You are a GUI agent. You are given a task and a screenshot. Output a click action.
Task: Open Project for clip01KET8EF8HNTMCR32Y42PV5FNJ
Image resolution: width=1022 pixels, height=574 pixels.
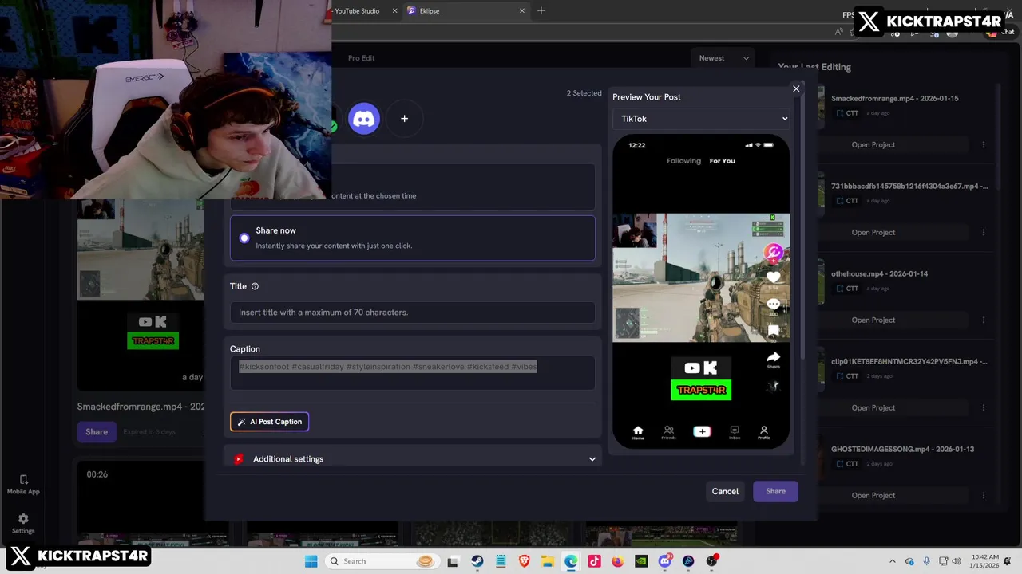click(x=873, y=407)
